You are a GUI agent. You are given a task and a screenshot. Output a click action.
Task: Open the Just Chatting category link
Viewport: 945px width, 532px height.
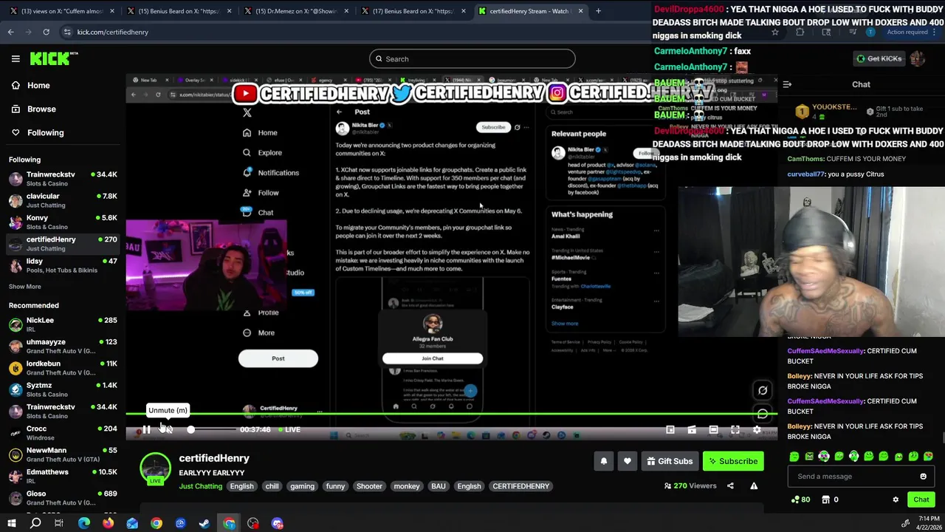(200, 486)
